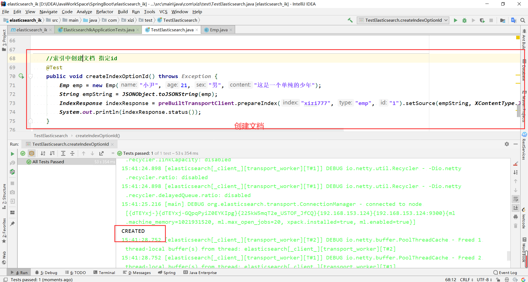Collapse all test nodes icon

point(72,153)
